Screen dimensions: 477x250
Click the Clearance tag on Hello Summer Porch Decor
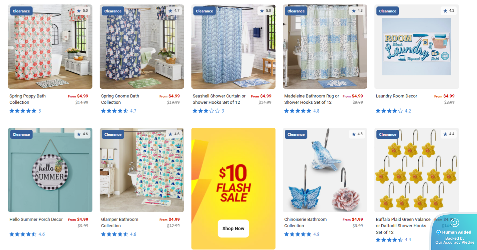coord(21,135)
